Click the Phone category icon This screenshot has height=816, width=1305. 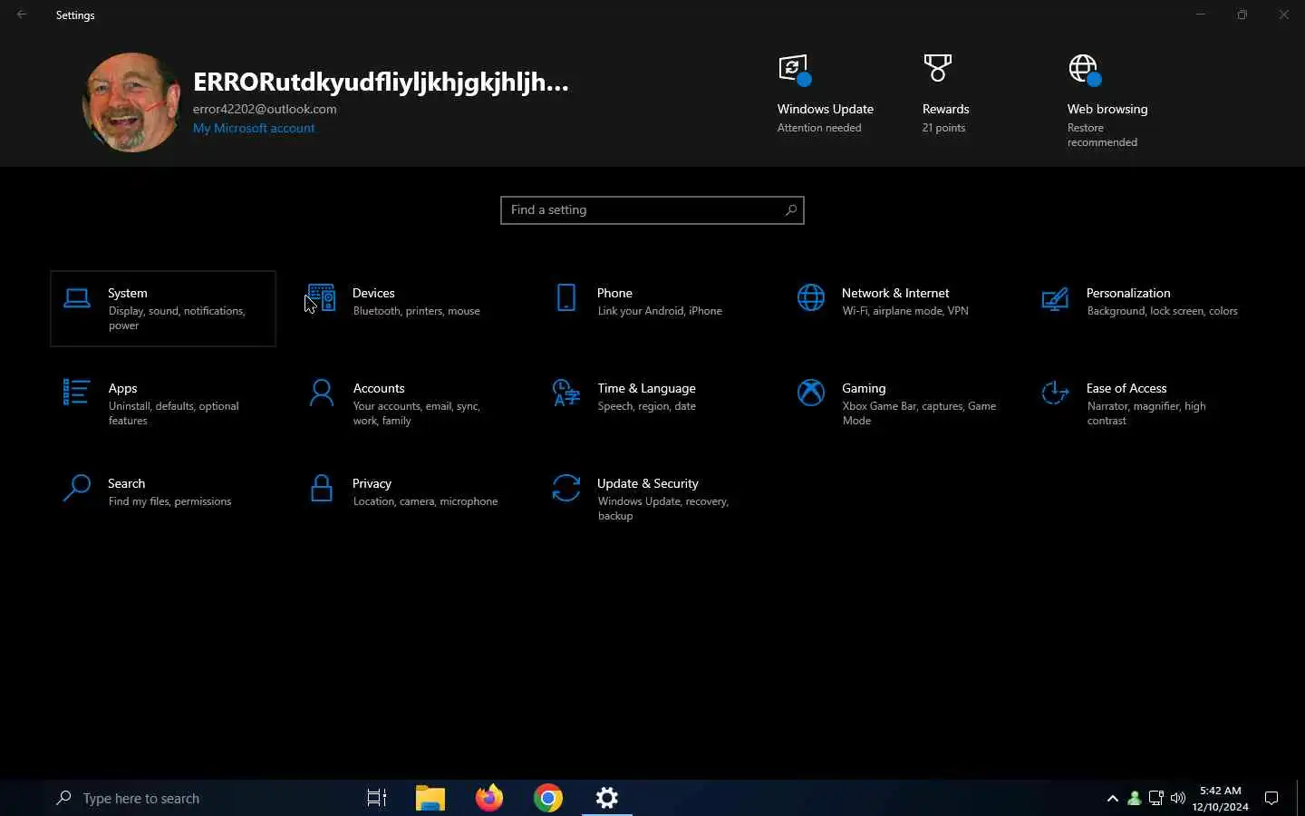[566, 297]
